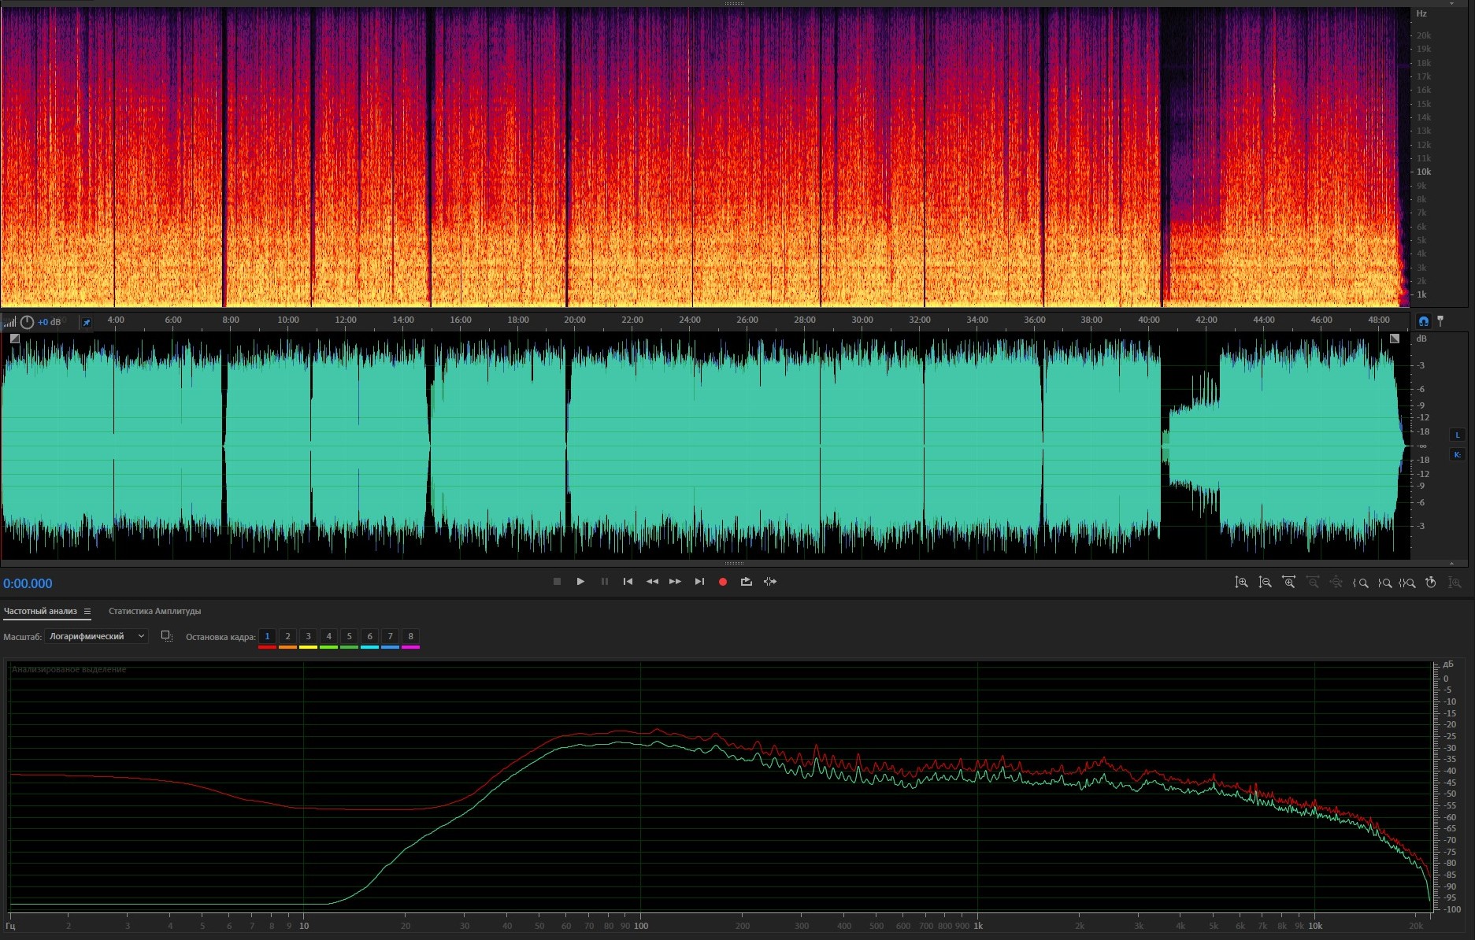Click hold frame button 6 (cyan)

tap(369, 636)
